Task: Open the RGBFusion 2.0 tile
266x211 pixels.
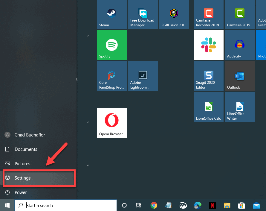Action: 174,14
